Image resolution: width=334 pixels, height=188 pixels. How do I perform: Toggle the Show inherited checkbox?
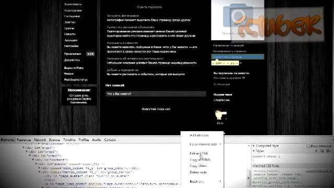coord(308,146)
